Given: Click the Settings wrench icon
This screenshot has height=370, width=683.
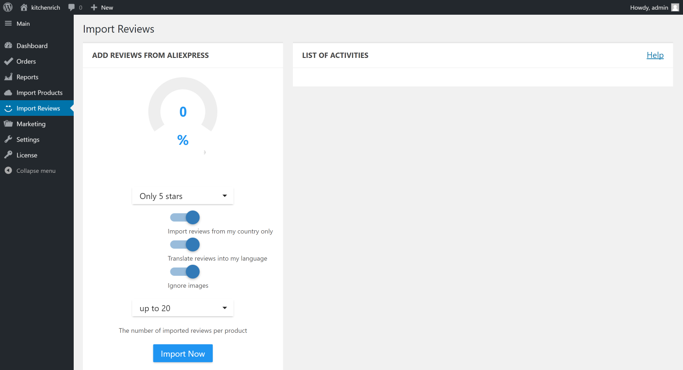Looking at the screenshot, I should pyautogui.click(x=8, y=140).
